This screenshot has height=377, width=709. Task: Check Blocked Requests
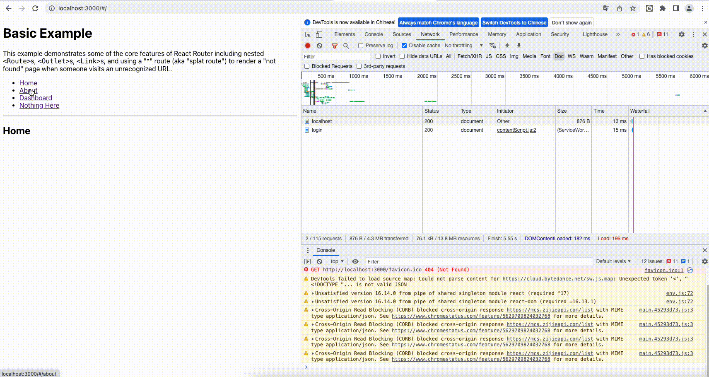(x=307, y=66)
